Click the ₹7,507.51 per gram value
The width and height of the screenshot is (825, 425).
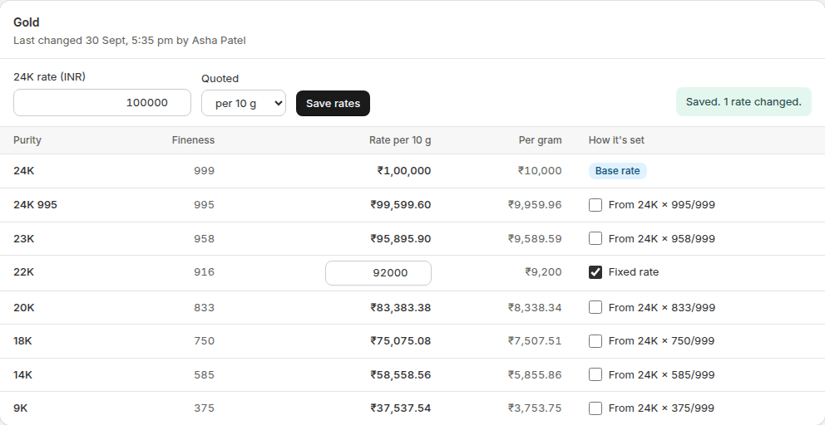click(535, 341)
